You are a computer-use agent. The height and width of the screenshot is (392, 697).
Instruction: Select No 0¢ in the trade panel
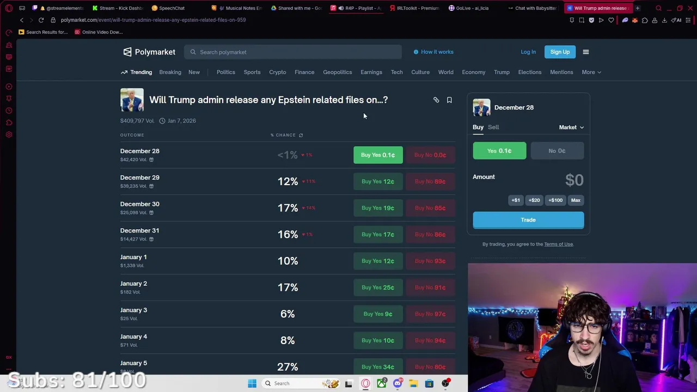pos(557,151)
